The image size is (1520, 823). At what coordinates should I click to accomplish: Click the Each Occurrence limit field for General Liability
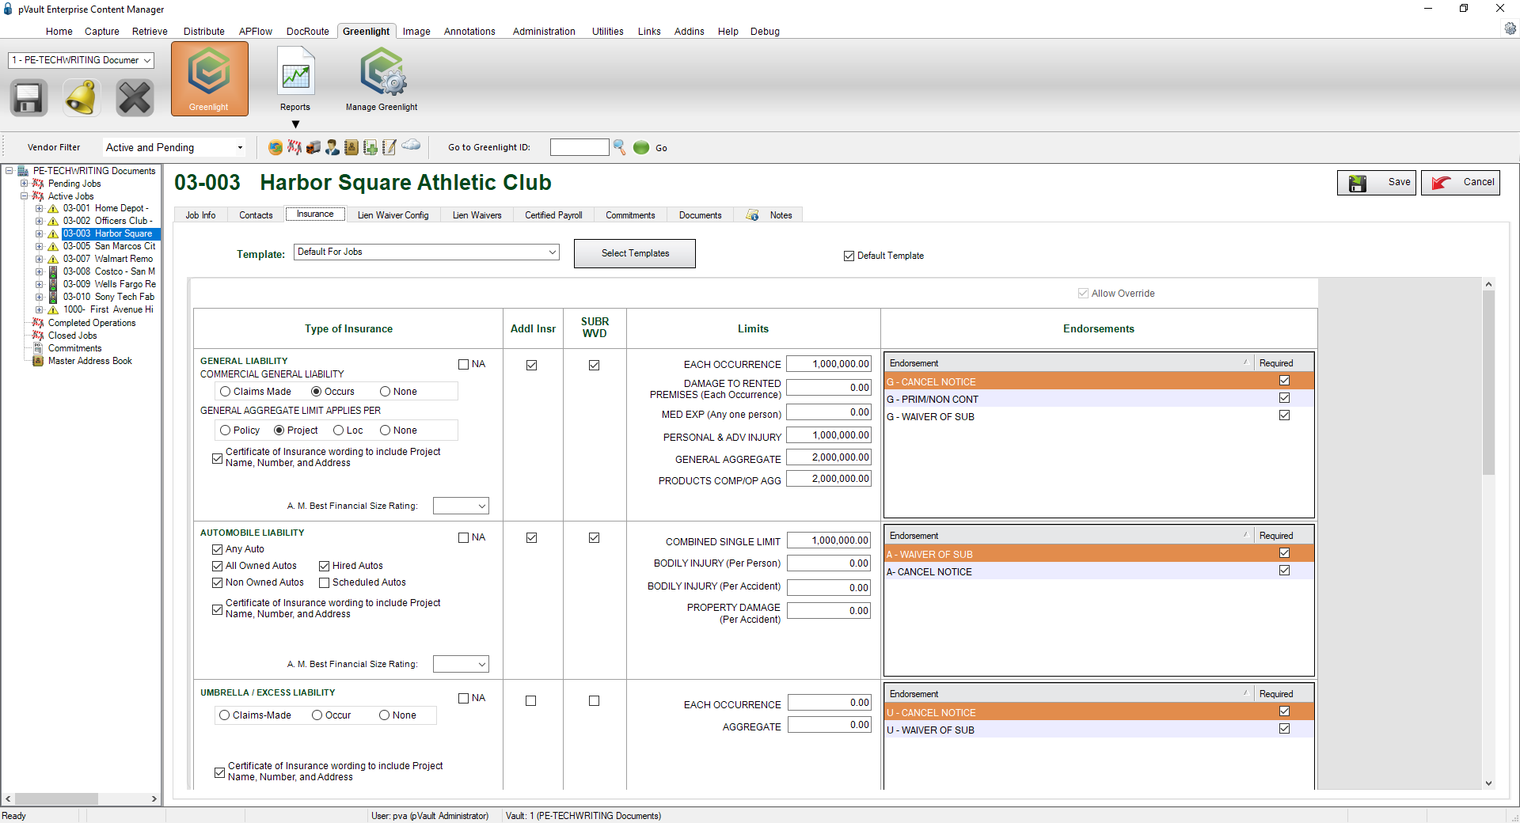(829, 364)
